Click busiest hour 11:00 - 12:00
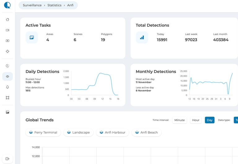This screenshot has height=164, width=238. pyautogui.click(x=33, y=82)
